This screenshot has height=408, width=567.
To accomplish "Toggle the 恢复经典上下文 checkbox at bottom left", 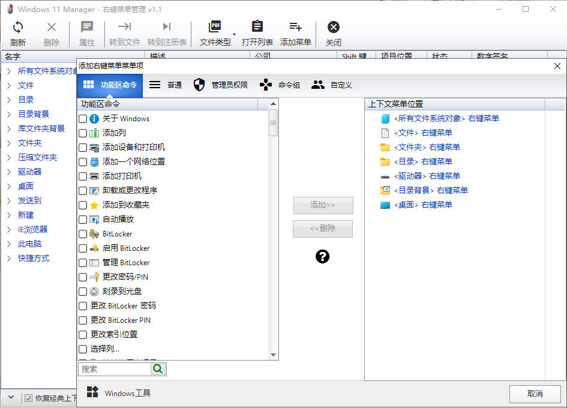I will [28, 398].
